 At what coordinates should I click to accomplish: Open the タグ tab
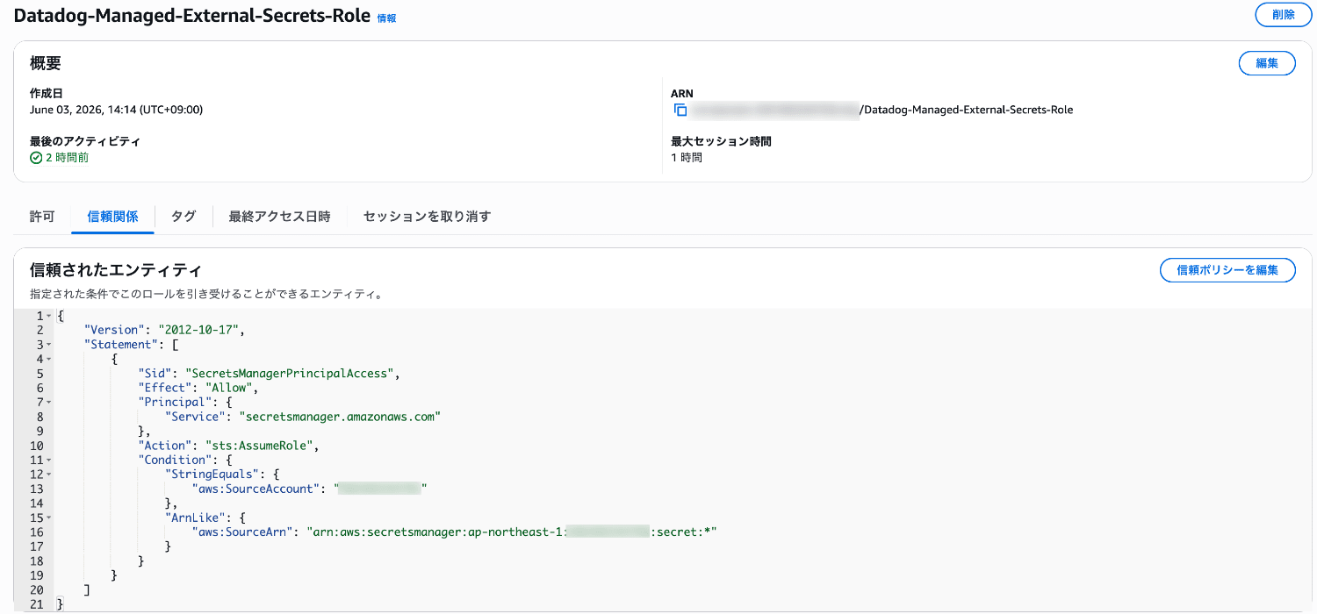coord(184,217)
